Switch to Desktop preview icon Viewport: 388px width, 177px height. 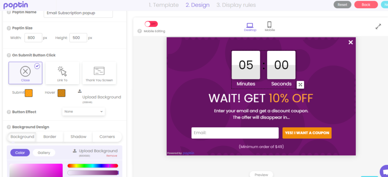click(250, 25)
